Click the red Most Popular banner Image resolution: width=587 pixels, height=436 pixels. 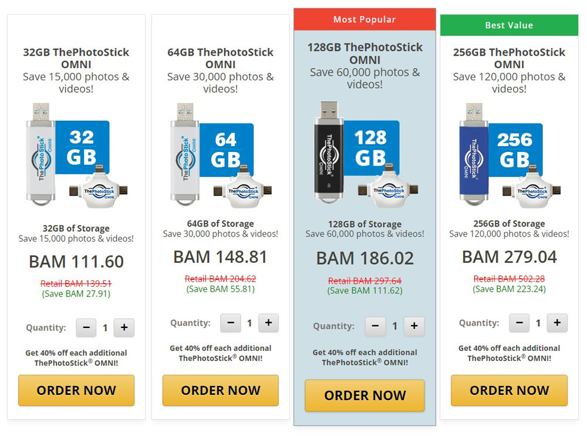[365, 19]
